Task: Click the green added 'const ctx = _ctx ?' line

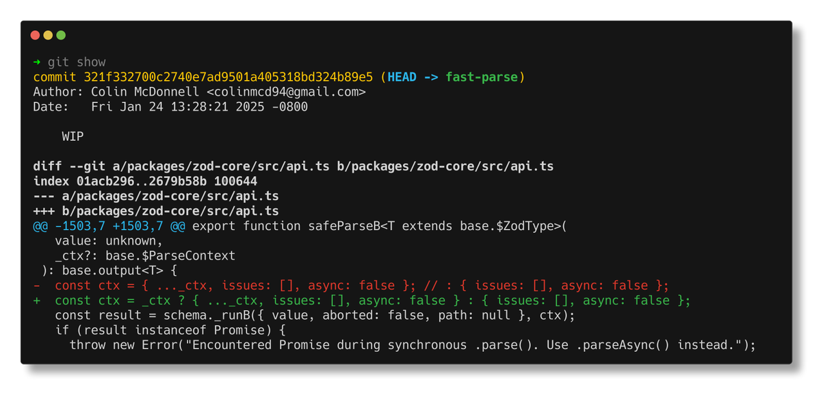Action: pos(362,301)
